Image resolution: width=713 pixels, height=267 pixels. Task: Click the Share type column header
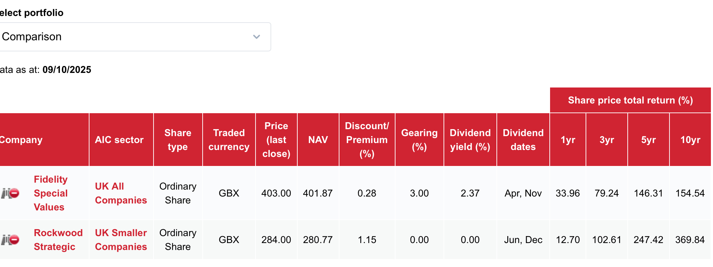(178, 140)
